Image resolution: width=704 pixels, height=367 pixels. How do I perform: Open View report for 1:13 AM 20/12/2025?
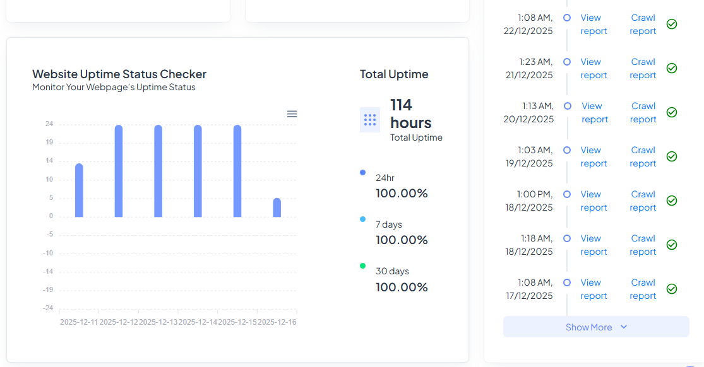(x=594, y=113)
